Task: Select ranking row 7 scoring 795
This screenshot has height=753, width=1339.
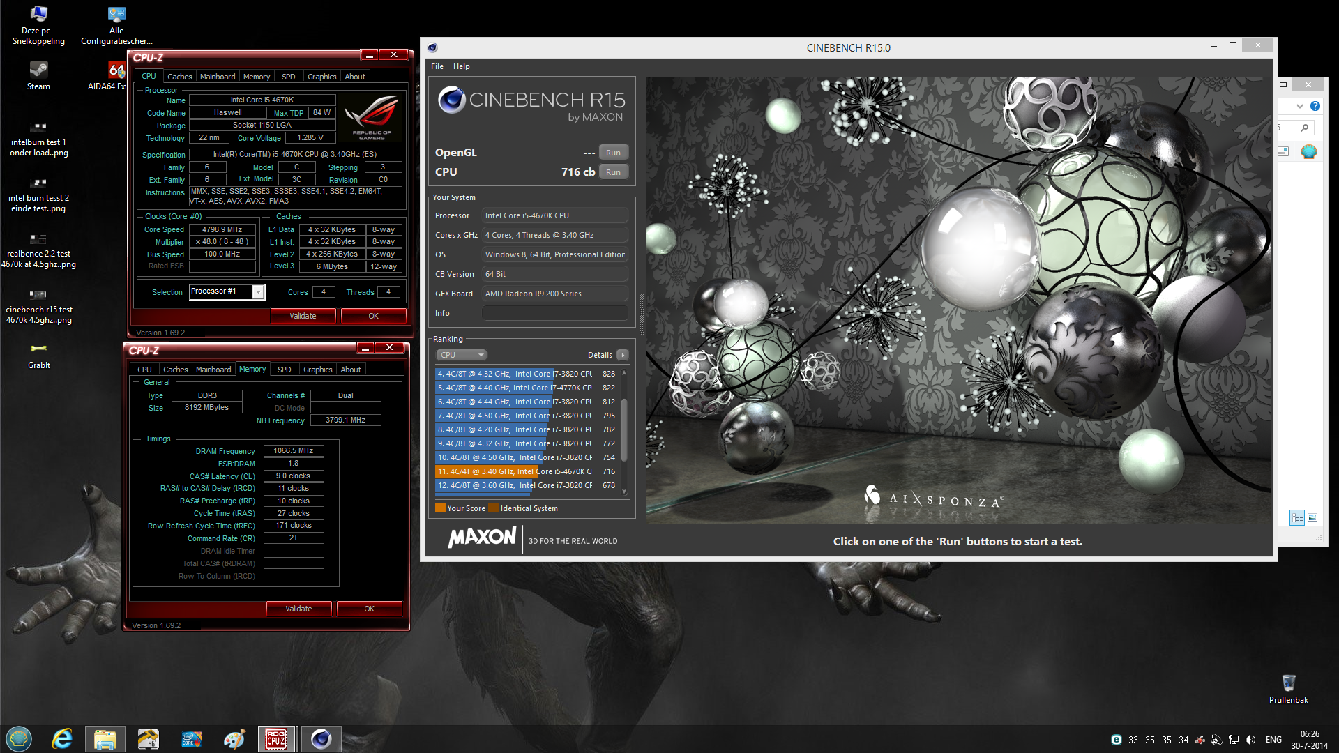Action: click(527, 416)
